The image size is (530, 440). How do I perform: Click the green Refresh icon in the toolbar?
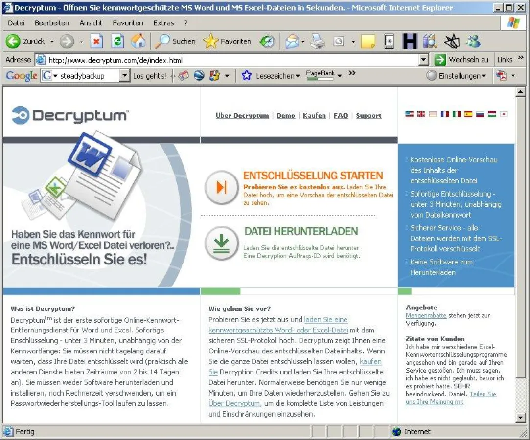pyautogui.click(x=117, y=42)
